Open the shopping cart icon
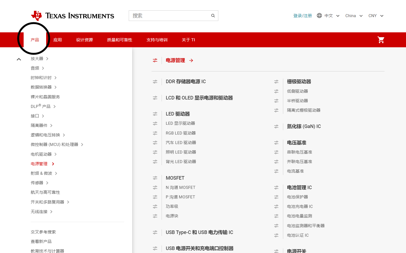 [381, 40]
